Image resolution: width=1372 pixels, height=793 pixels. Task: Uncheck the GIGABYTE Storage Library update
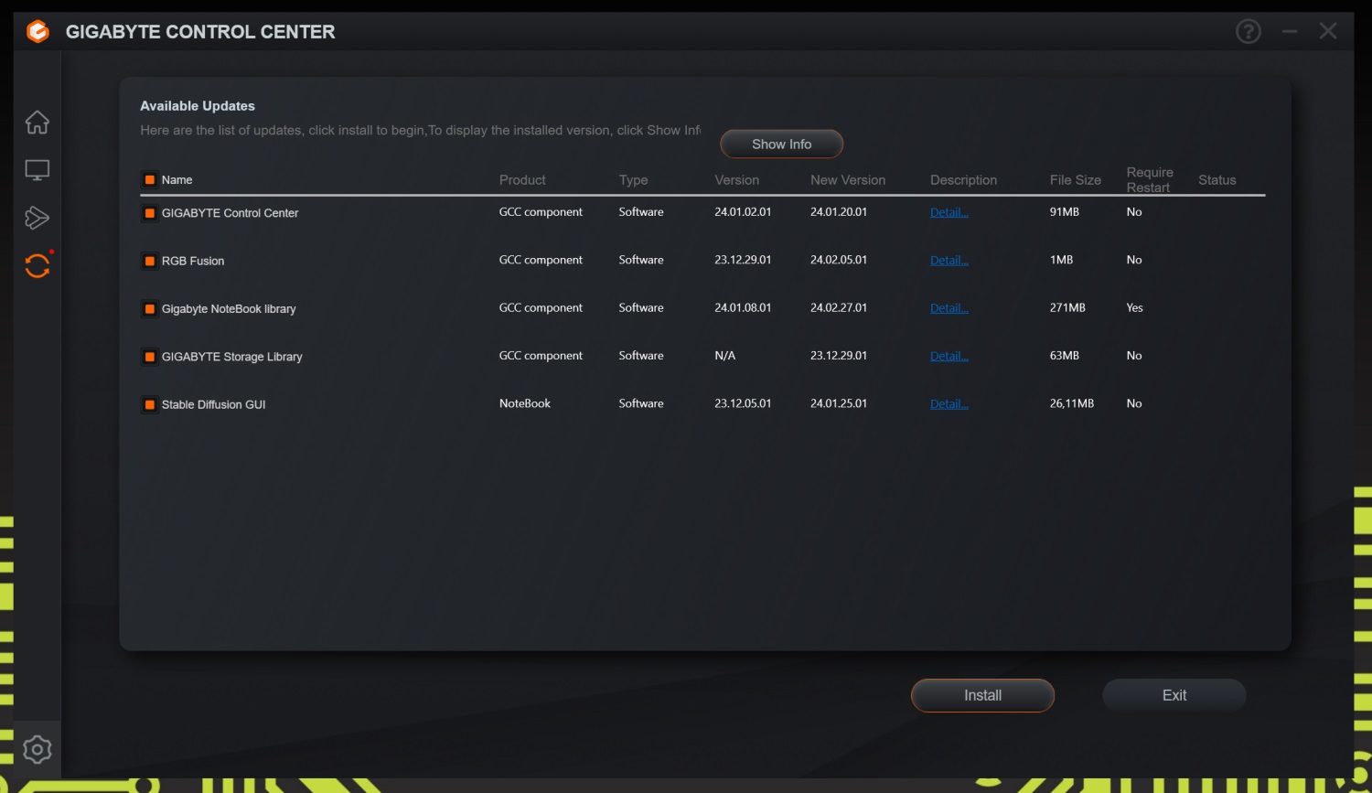[150, 357]
